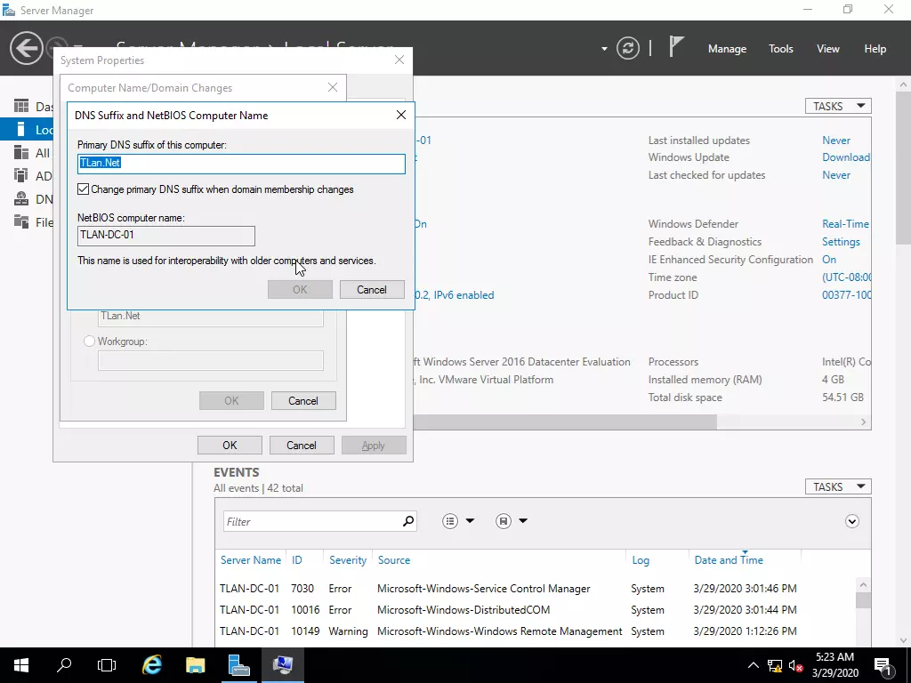This screenshot has height=683, width=911.
Task: Click the Server Manager back arrow
Action: [26, 48]
